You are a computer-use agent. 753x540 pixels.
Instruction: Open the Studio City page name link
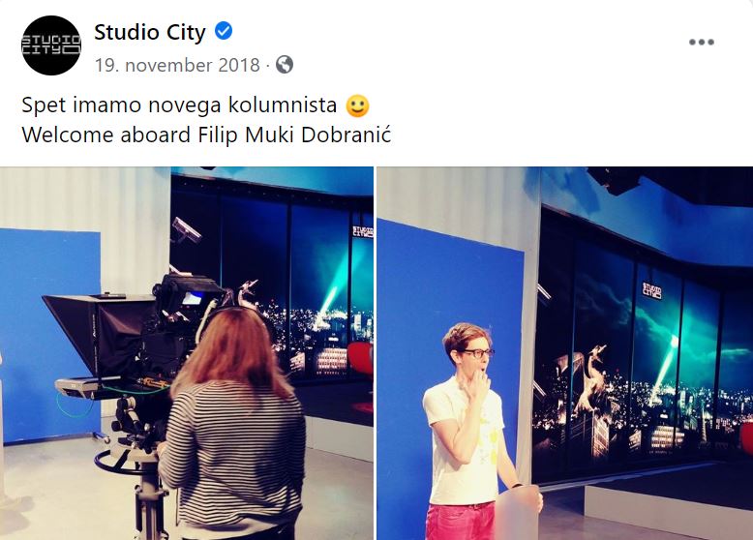point(150,32)
